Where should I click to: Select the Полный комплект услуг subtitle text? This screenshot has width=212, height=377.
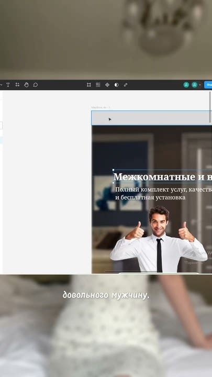coord(163,193)
